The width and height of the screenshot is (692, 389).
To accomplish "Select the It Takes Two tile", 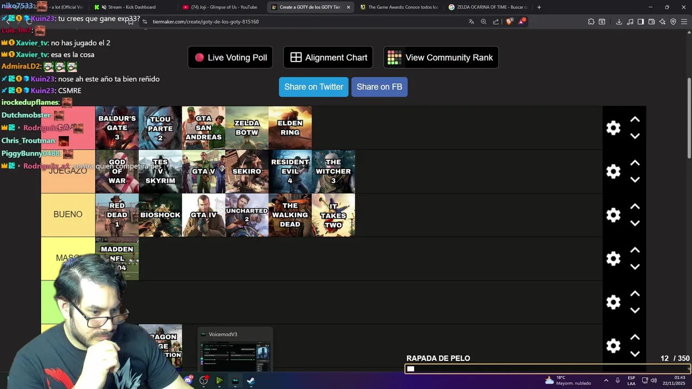I will 333,215.
